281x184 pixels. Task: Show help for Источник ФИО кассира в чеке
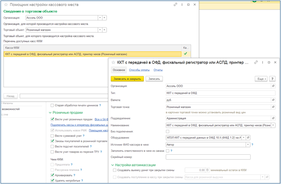pos(252,145)
